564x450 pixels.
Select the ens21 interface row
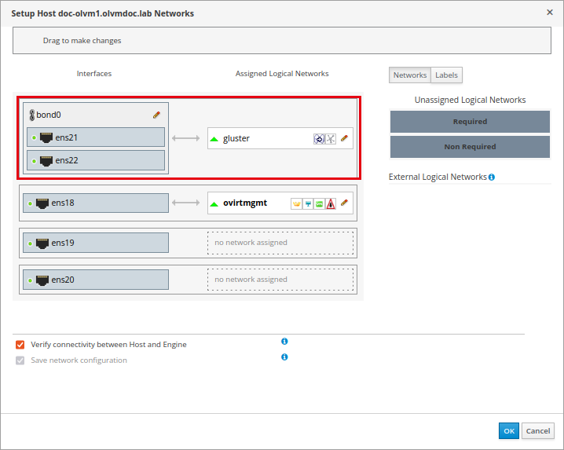[x=96, y=137]
